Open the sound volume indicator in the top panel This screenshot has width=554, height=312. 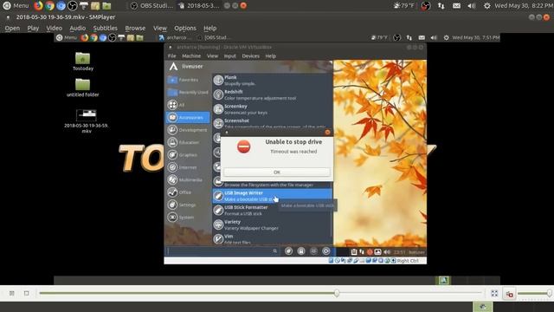tap(471, 6)
